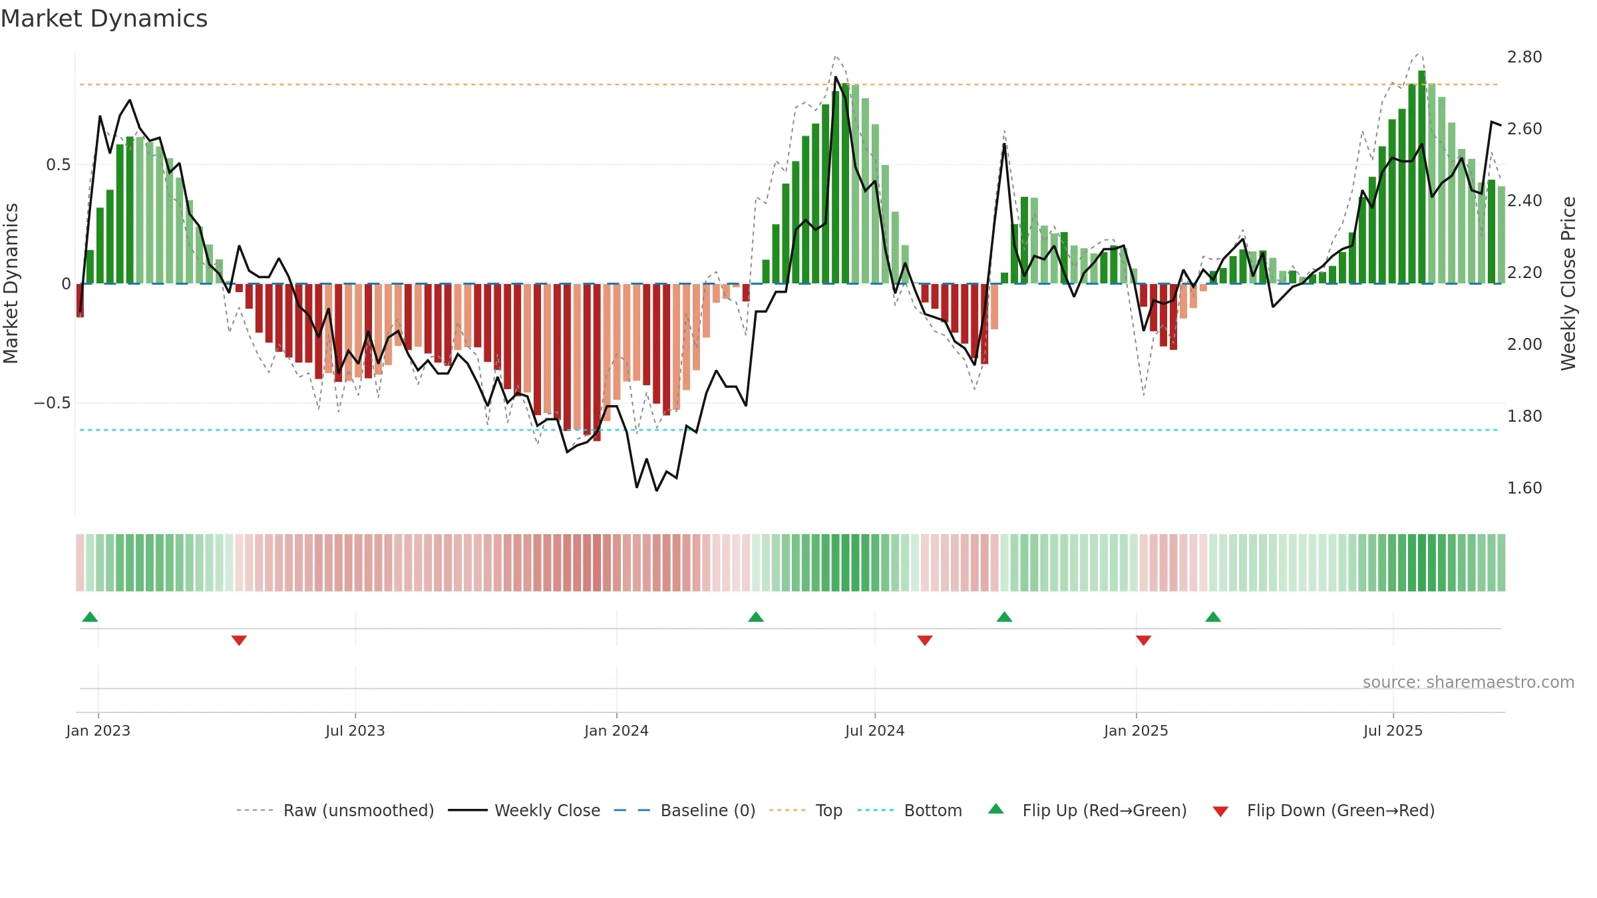The height and width of the screenshot is (898, 1597).
Task: Click the darkest green heat strip cell mid-2024
Action: click(x=846, y=563)
